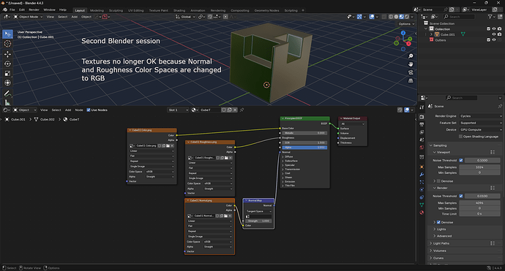Open the Material properties tab
505x271 pixels.
click(422, 213)
